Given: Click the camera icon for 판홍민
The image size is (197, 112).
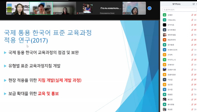Looking at the screenshot, I should tap(195, 94).
